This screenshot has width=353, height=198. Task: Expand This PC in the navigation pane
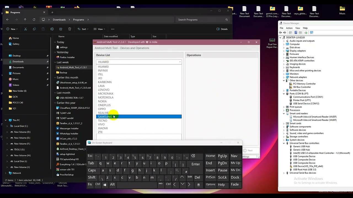(6, 120)
